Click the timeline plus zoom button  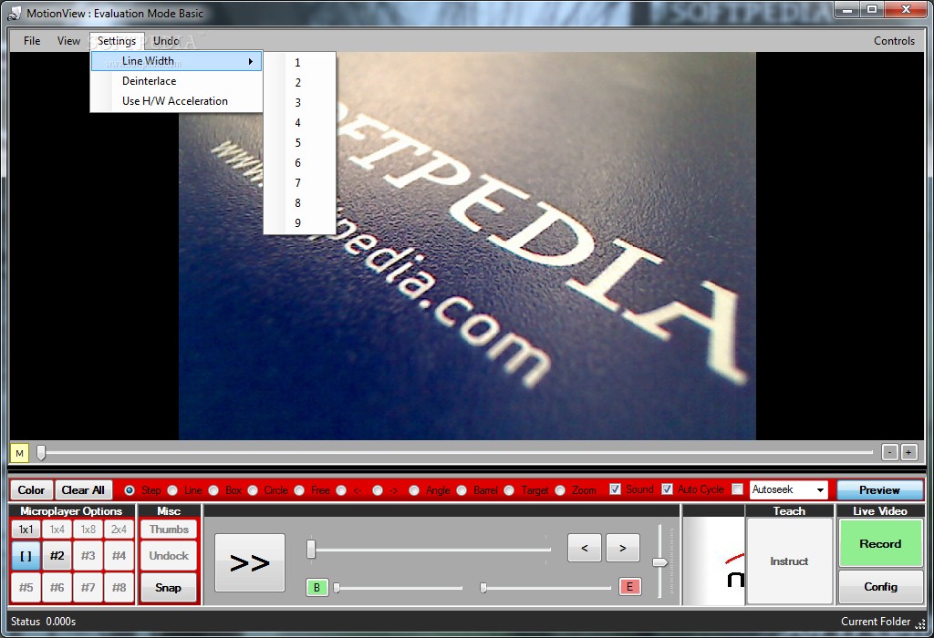tap(908, 452)
